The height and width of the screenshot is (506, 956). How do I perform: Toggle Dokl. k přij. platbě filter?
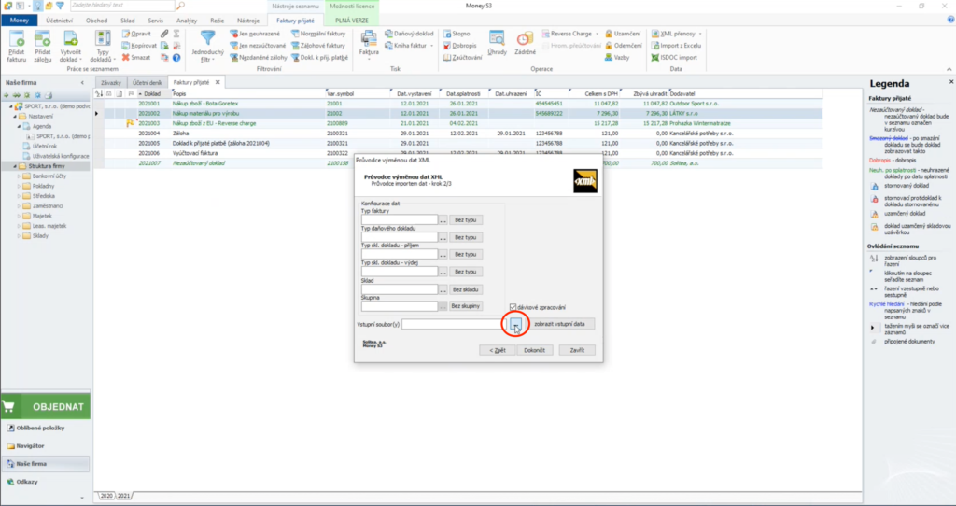pos(319,57)
